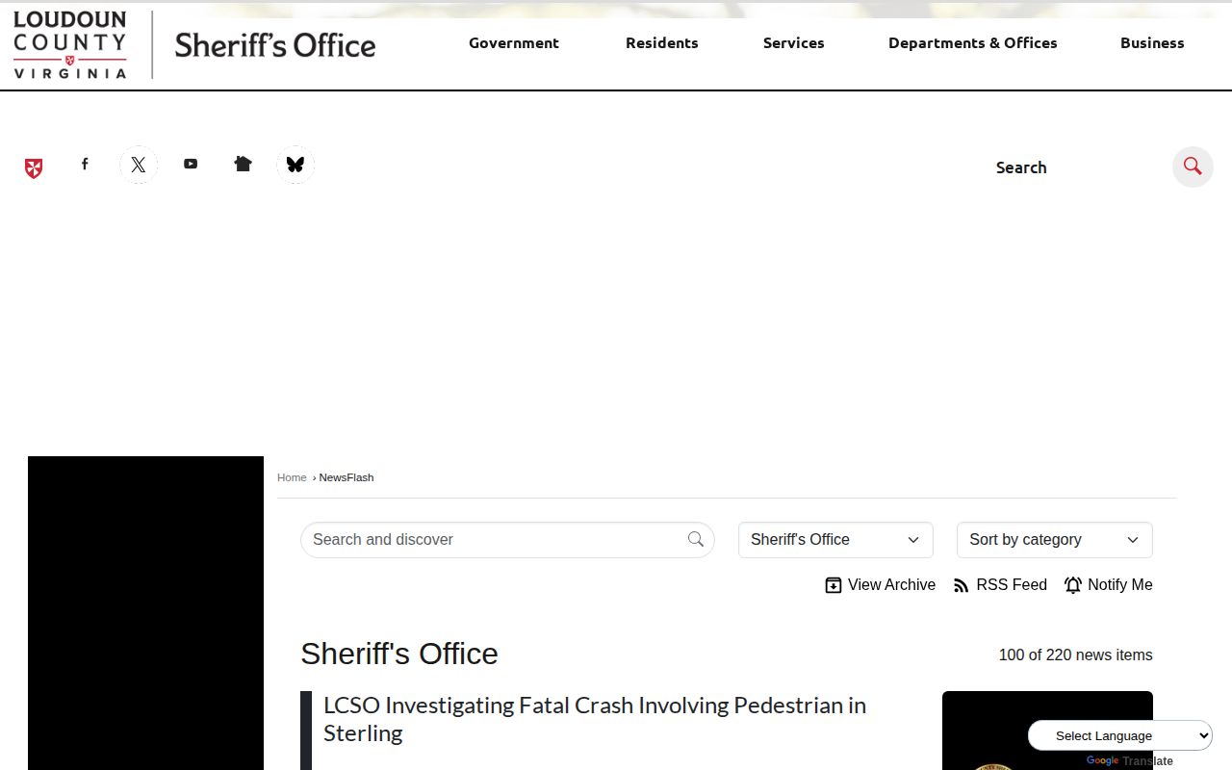Open the Nextdoor house icon
Viewport: 1232px width, 770px height.
tap(244, 165)
